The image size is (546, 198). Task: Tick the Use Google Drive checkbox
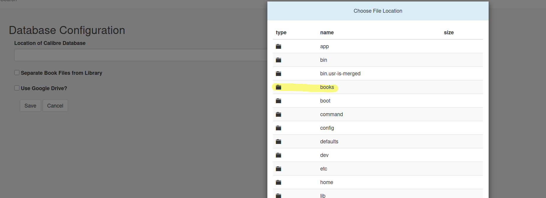pyautogui.click(x=17, y=88)
